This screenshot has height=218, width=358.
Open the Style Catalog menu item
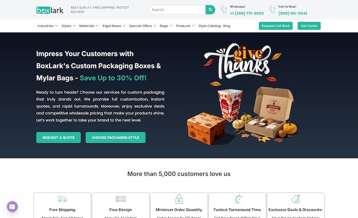(x=209, y=26)
